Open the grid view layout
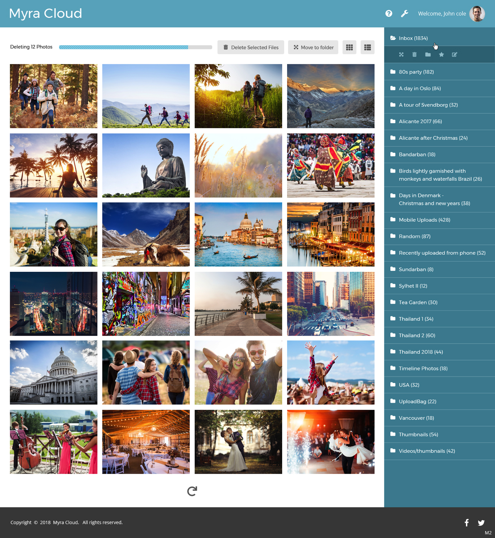This screenshot has height=538, width=495. pyautogui.click(x=349, y=47)
